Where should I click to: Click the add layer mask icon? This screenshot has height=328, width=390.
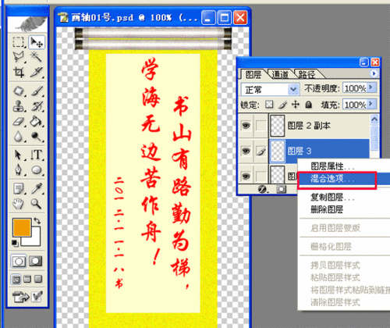[281, 189]
